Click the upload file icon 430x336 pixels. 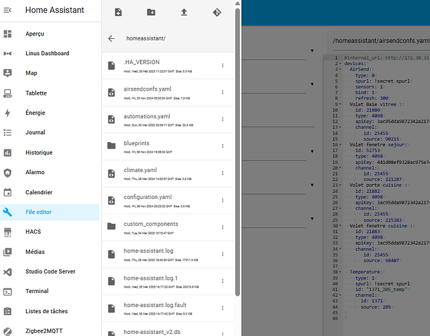[x=184, y=12]
